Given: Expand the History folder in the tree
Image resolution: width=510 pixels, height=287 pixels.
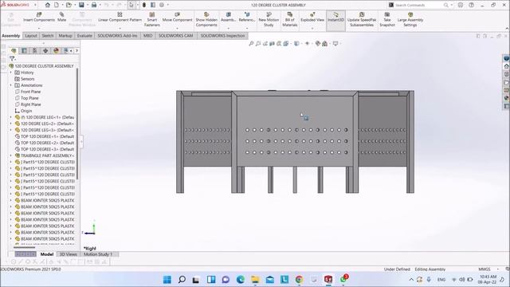Looking at the screenshot, I should pyautogui.click(x=10, y=73).
